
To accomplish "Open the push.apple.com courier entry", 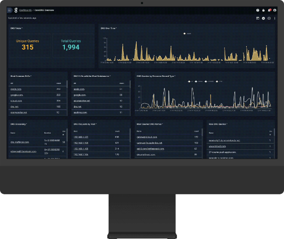I will pyautogui.click(x=222, y=152).
